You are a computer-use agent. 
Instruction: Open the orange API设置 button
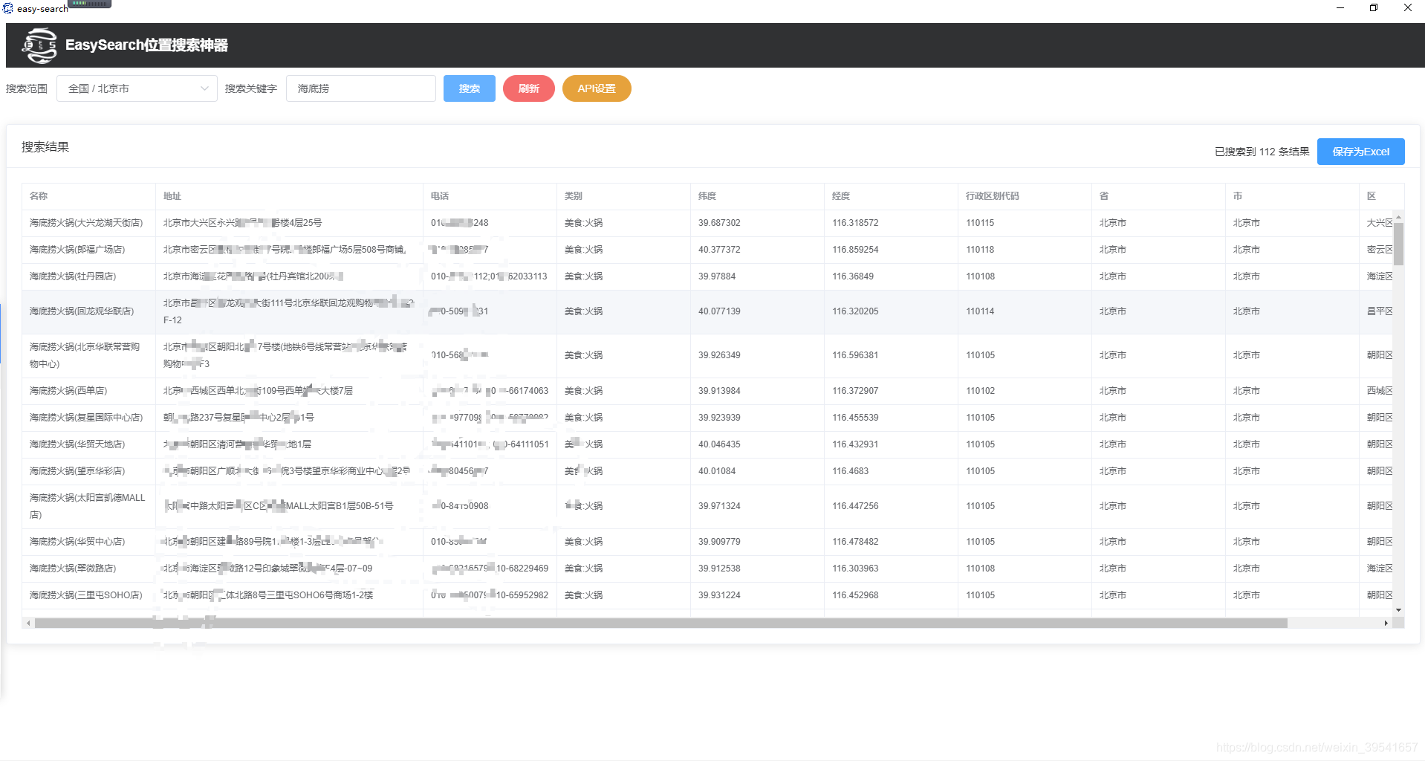(x=597, y=88)
